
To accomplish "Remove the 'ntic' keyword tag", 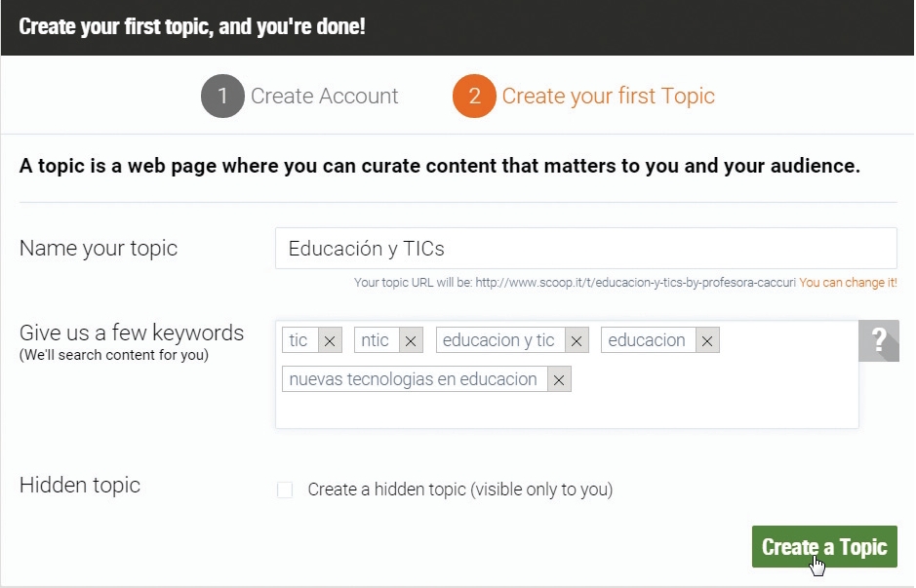I will pos(411,340).
